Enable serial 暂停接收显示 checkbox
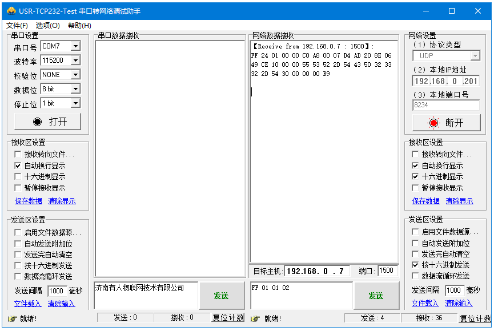Viewport: 494px width, 331px height. [x=18, y=188]
